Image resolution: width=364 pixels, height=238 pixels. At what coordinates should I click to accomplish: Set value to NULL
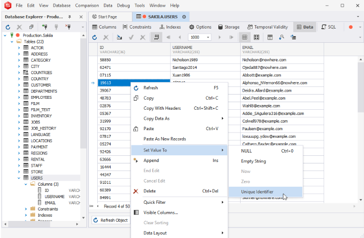(x=266, y=151)
